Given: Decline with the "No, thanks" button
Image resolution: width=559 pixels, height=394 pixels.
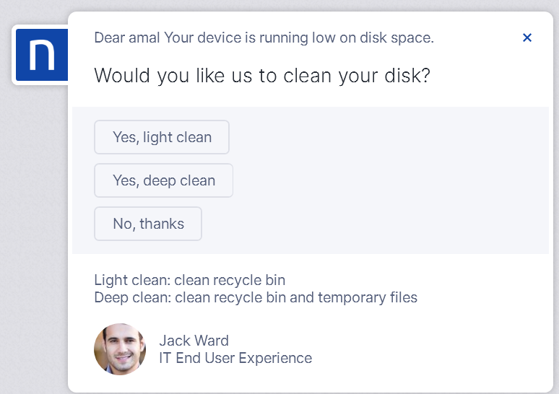Looking at the screenshot, I should click(148, 224).
